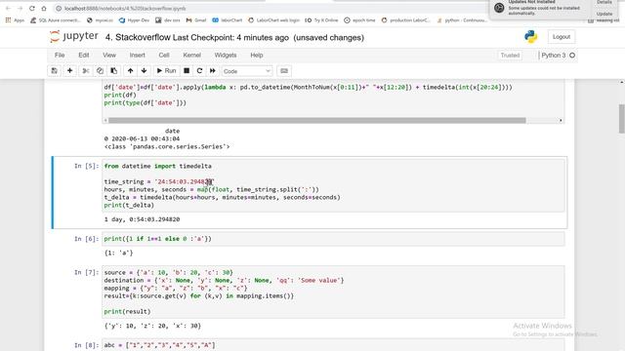The height and width of the screenshot is (351, 625).
Task: Click the kernel idle status circle
Action: (x=572, y=56)
